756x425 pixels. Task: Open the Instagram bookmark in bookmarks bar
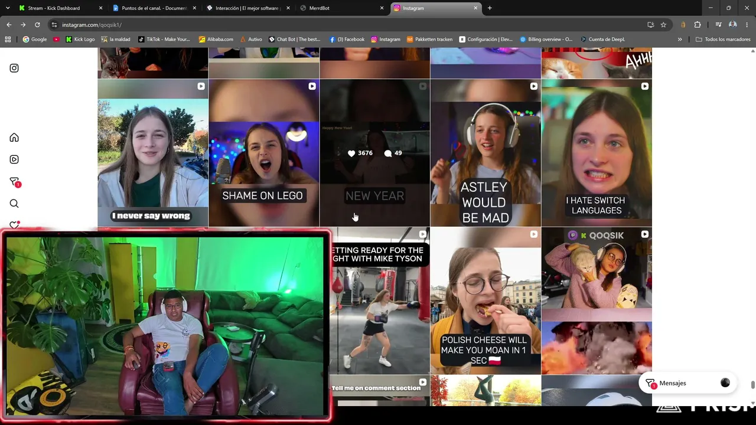pyautogui.click(x=385, y=40)
